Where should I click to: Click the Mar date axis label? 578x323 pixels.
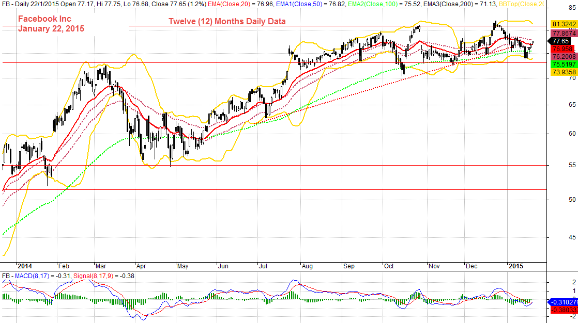101,266
